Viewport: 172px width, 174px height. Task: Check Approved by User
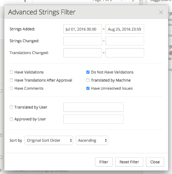(x=11, y=119)
